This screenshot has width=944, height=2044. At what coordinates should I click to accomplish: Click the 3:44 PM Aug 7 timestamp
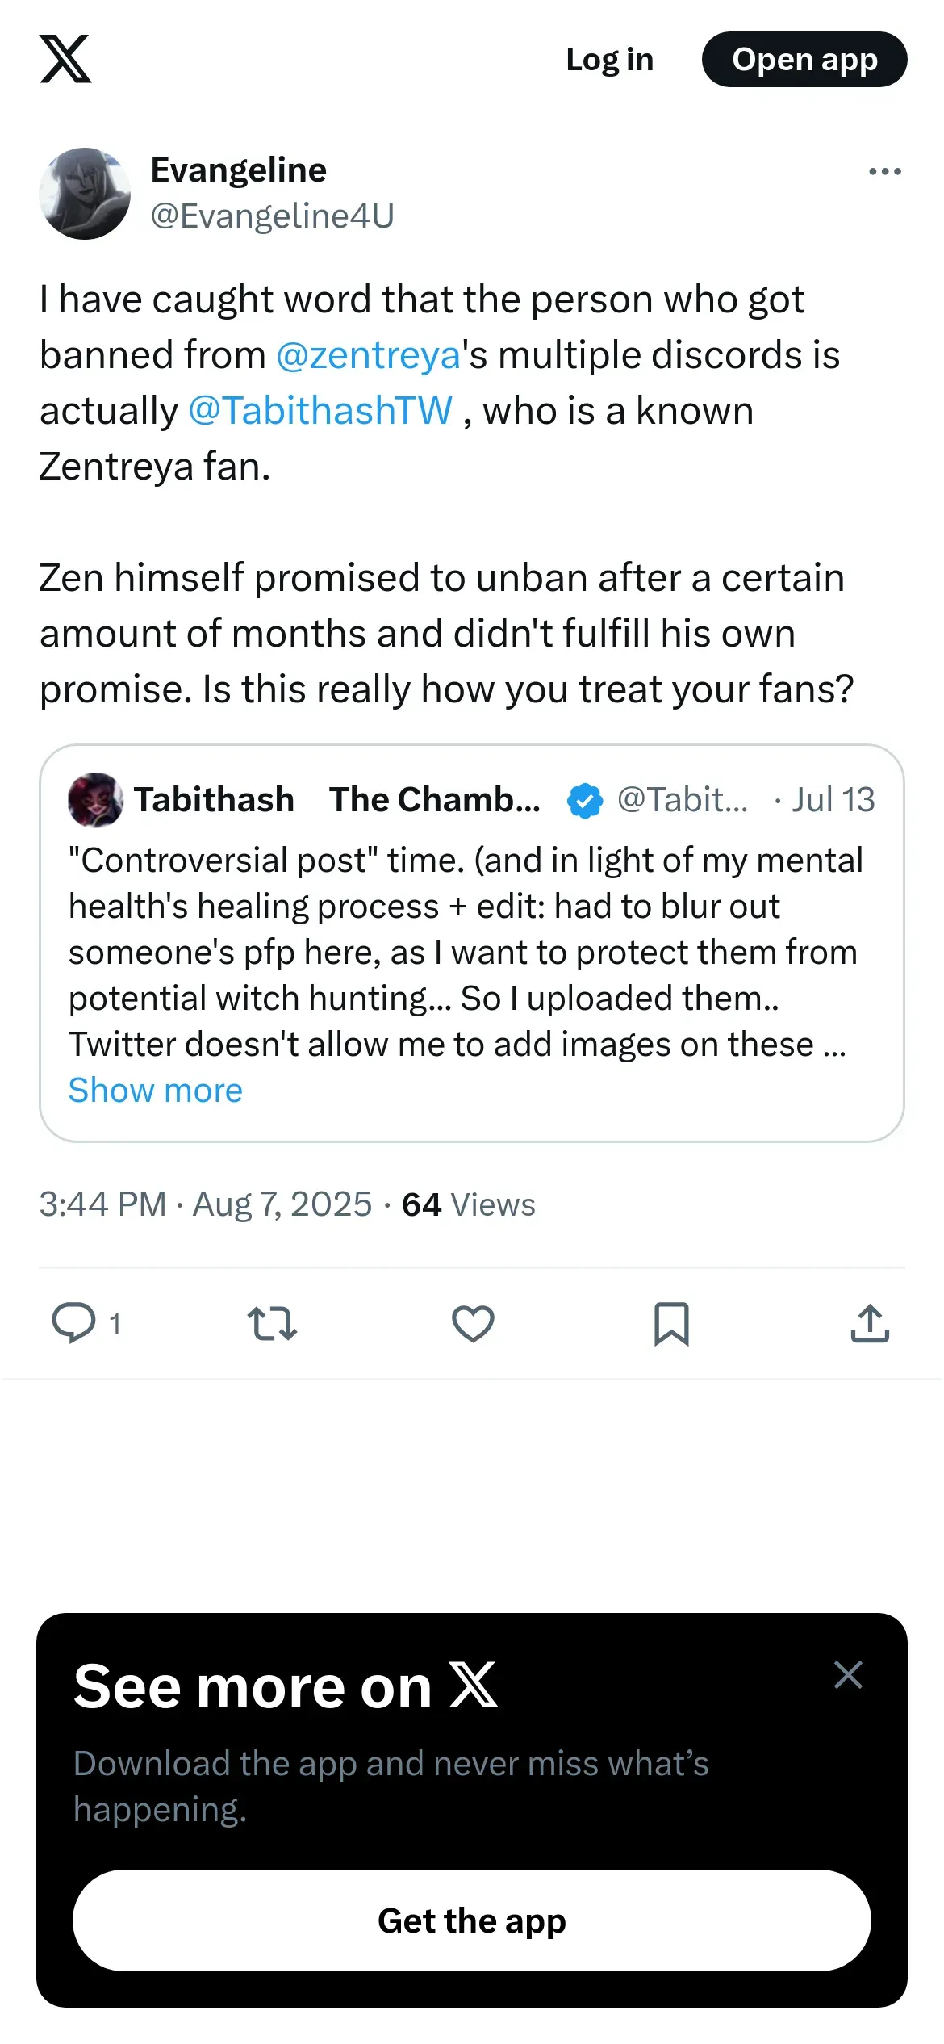(x=206, y=1204)
